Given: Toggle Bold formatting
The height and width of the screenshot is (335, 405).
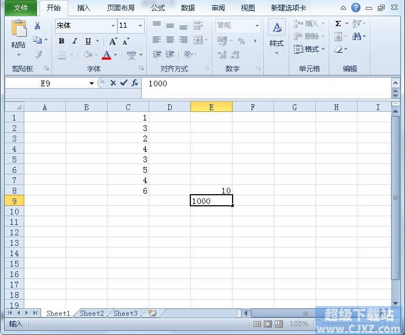Looking at the screenshot, I should [61, 41].
